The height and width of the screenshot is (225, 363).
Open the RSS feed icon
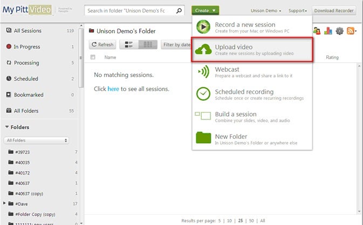(x=351, y=31)
